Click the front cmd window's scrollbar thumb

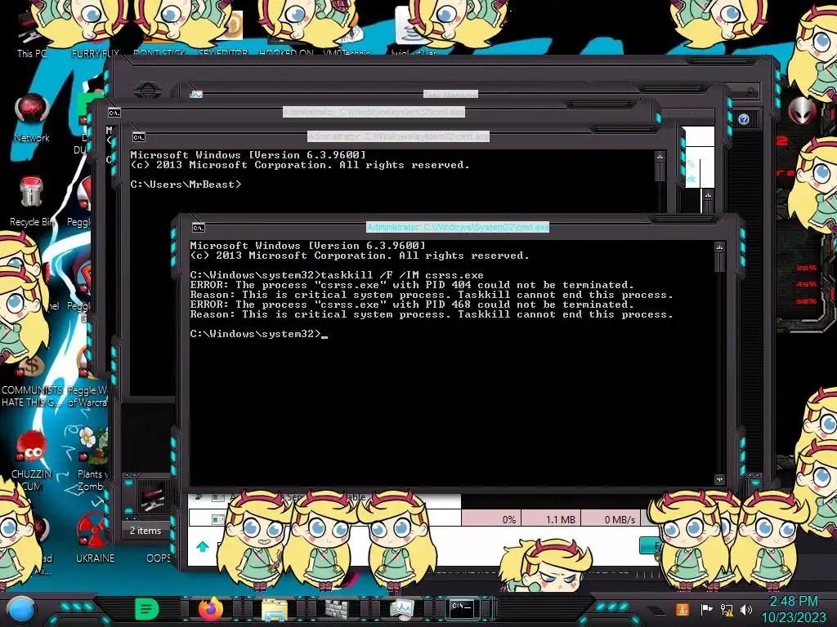(x=719, y=261)
